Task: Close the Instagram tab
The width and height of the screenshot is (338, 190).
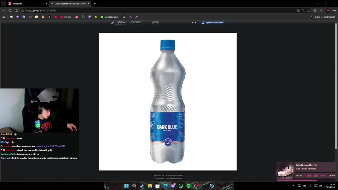Action: tap(46, 4)
